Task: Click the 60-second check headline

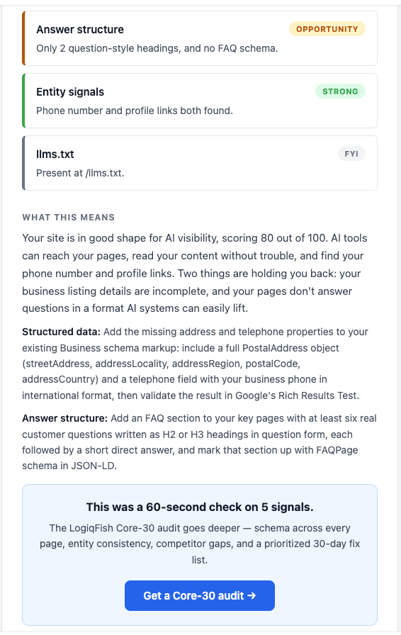Action: point(200,507)
